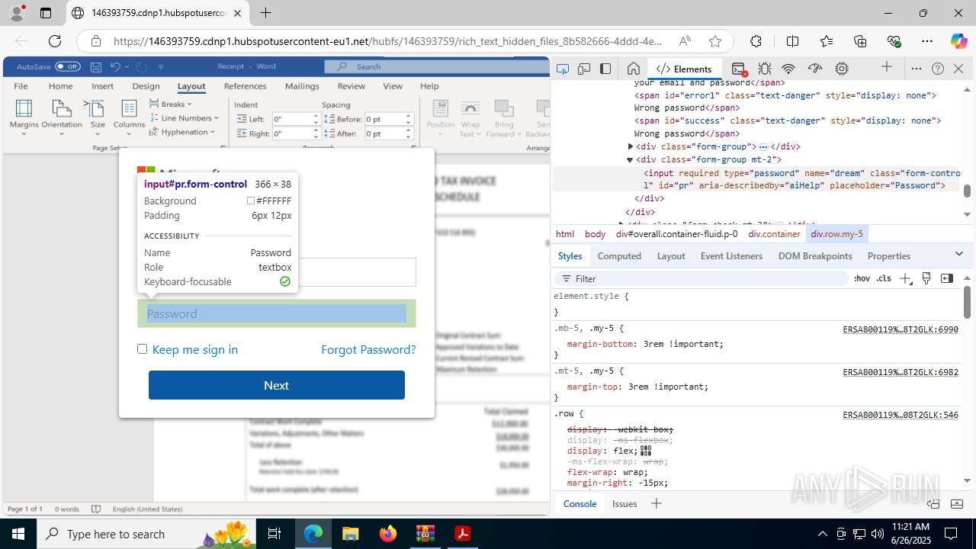976x549 pixels.
Task: Open Line Numbers dropdown in Word ribbon
Action: (x=184, y=118)
